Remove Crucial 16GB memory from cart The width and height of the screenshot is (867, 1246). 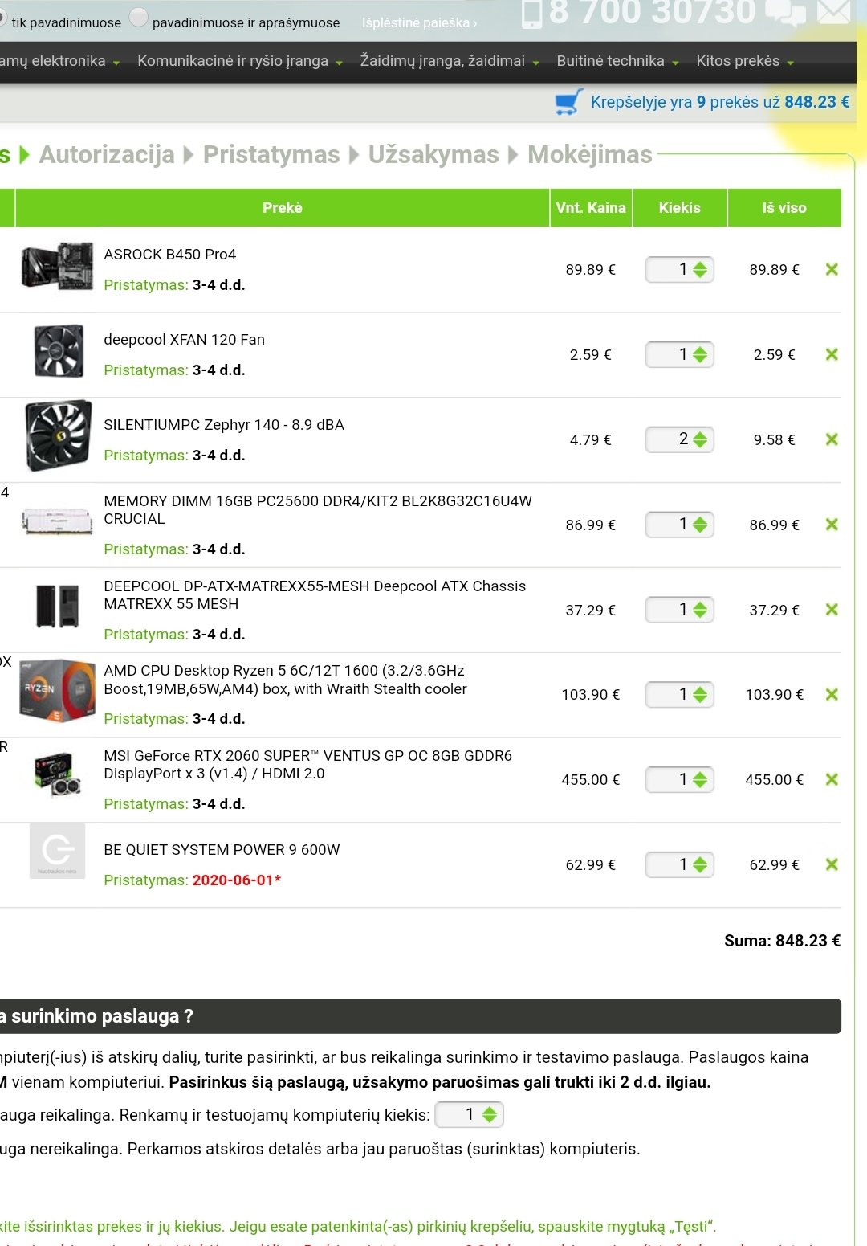click(832, 525)
